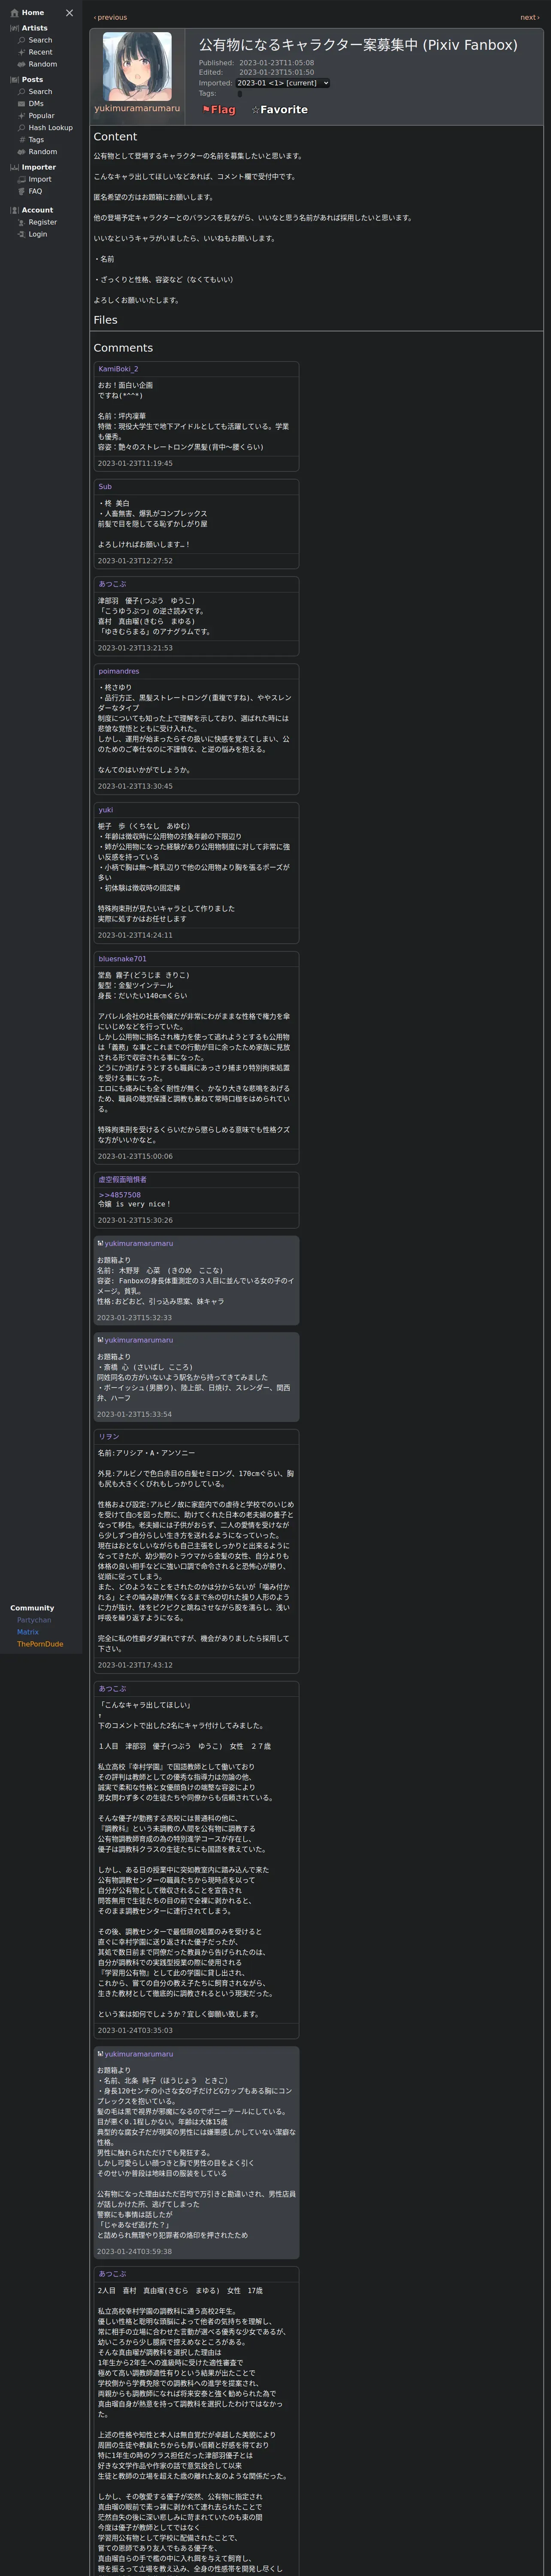Open Login under the Account section
551x2576 pixels.
37,234
